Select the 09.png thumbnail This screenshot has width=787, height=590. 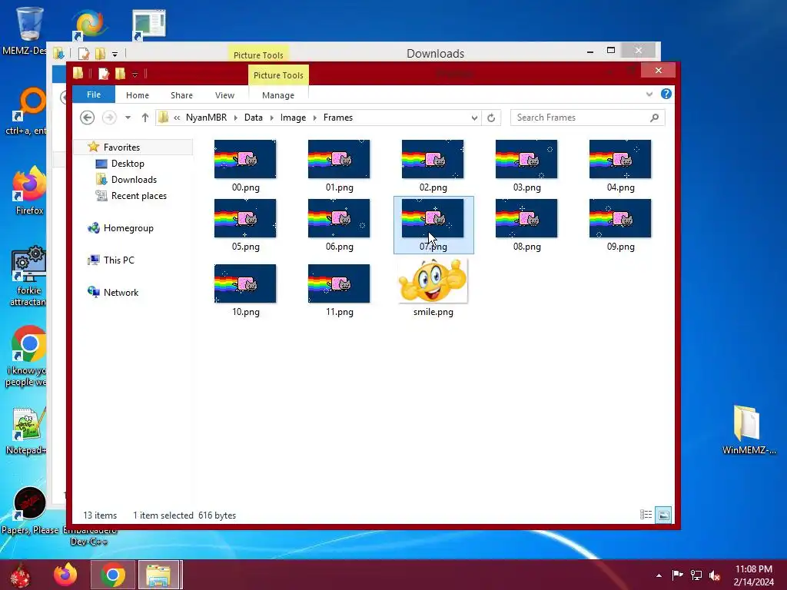click(620, 218)
